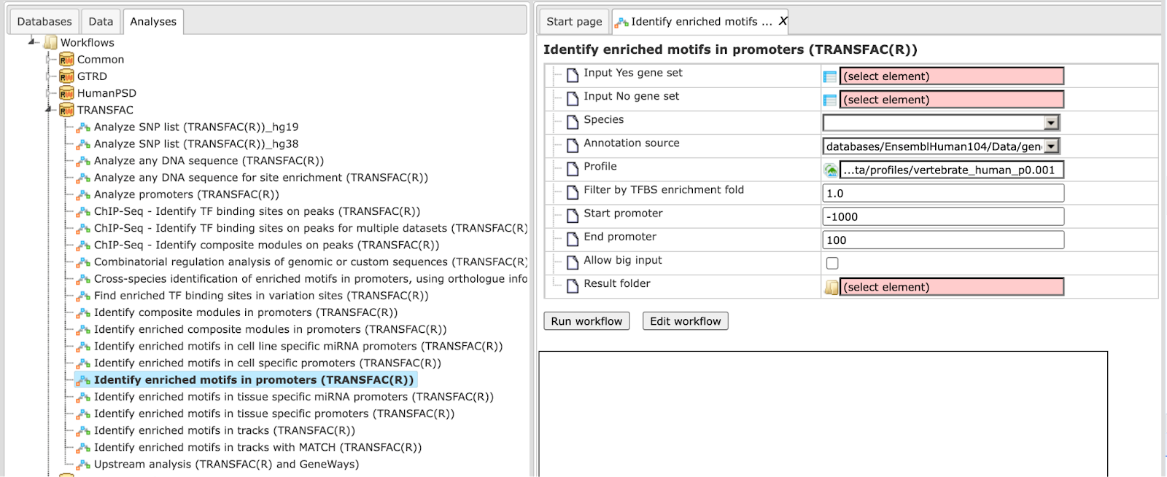The height and width of the screenshot is (477, 1167).
Task: Click the GTRD database icon
Action: [x=66, y=76]
